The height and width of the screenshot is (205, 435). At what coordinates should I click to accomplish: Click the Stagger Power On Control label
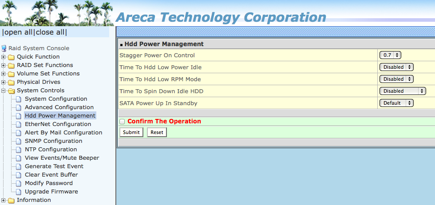click(x=157, y=55)
